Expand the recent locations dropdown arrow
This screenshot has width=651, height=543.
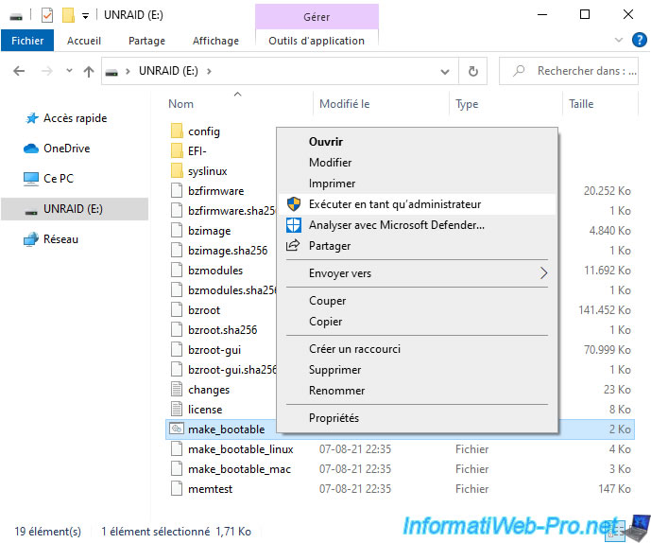(x=69, y=72)
